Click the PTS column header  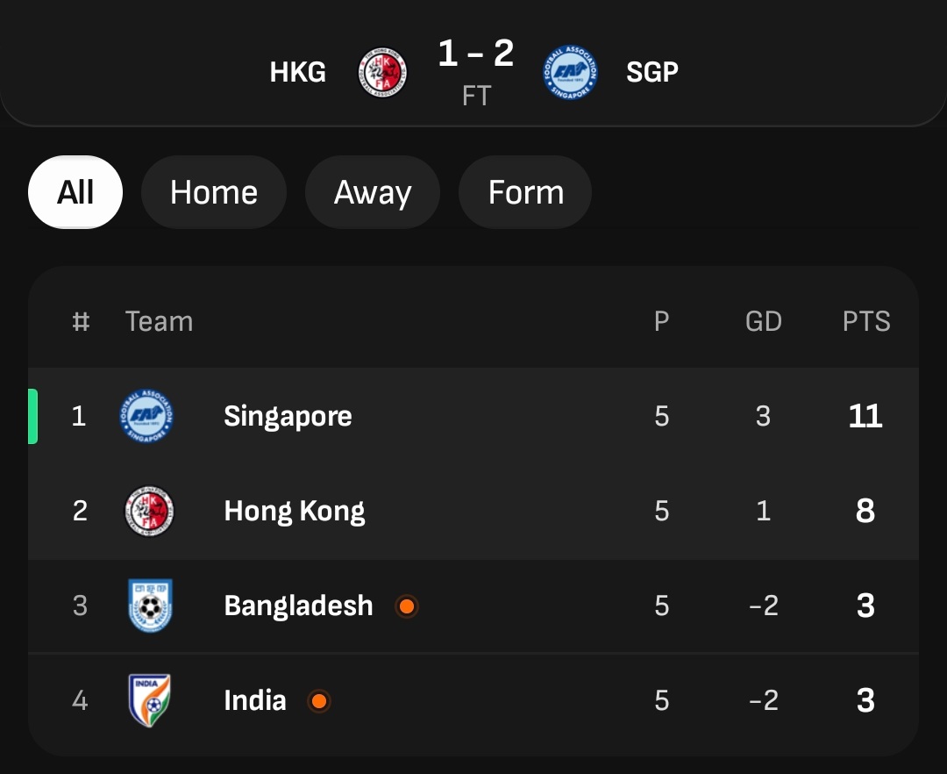tap(866, 321)
